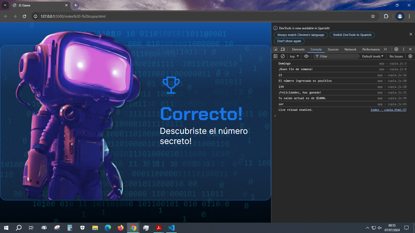Expand the top JavaScript context dropdown
The height and width of the screenshot is (233, 415).
(x=294, y=56)
